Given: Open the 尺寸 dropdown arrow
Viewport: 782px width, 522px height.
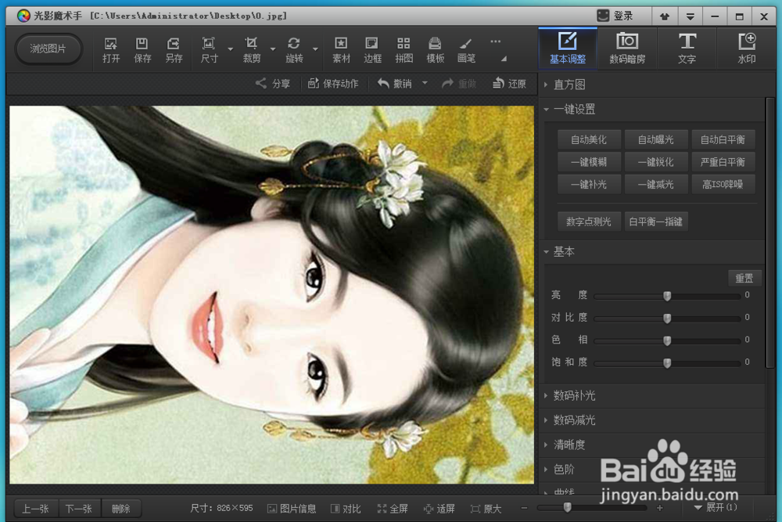Looking at the screenshot, I should click(230, 49).
